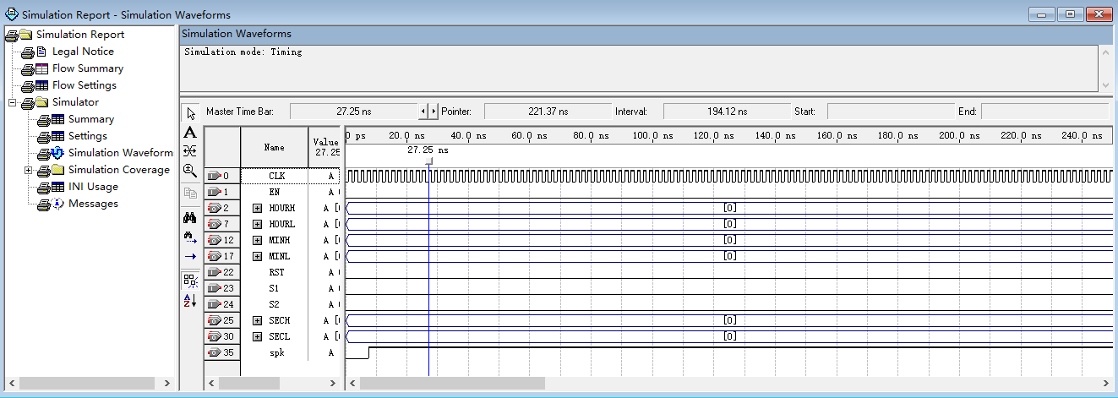Click the message box scroll down arrow
Viewport: 1118px width, 398px height.
[x=1106, y=85]
